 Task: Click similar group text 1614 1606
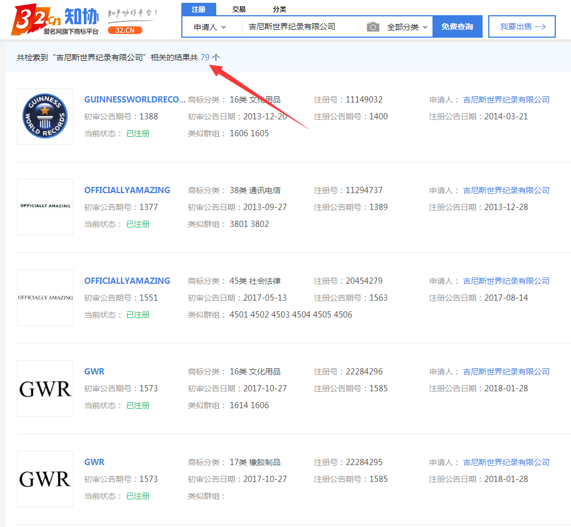[249, 405]
